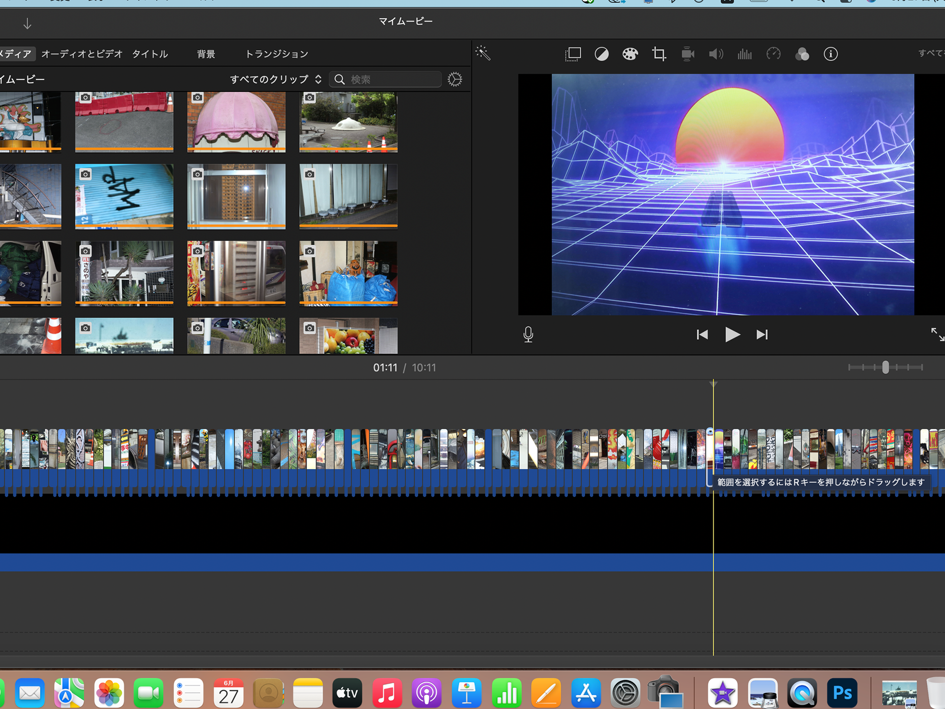This screenshot has height=709, width=945.
Task: Select the blue graffiti shutter thumbnail
Action: [x=124, y=196]
